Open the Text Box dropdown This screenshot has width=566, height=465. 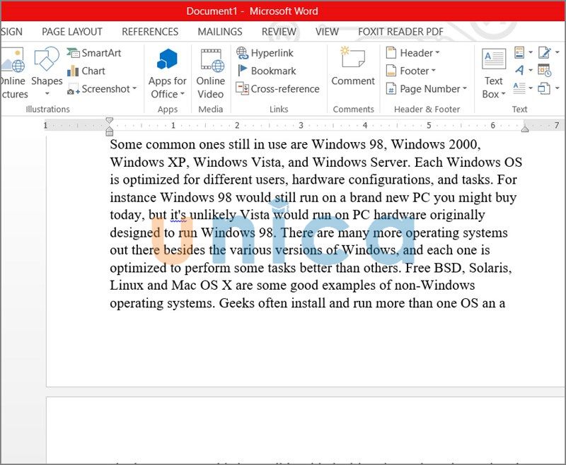point(493,88)
